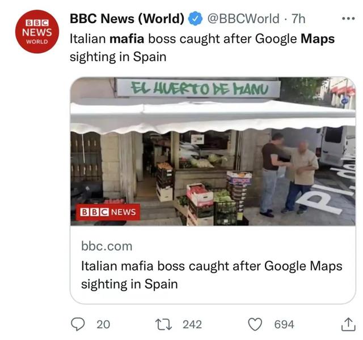The image size is (363, 340).
Task: Like the tweet with the heart icon
Action: pyautogui.click(x=256, y=324)
